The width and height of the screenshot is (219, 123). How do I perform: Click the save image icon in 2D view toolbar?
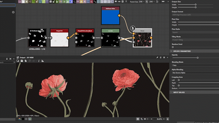(x=22, y=61)
